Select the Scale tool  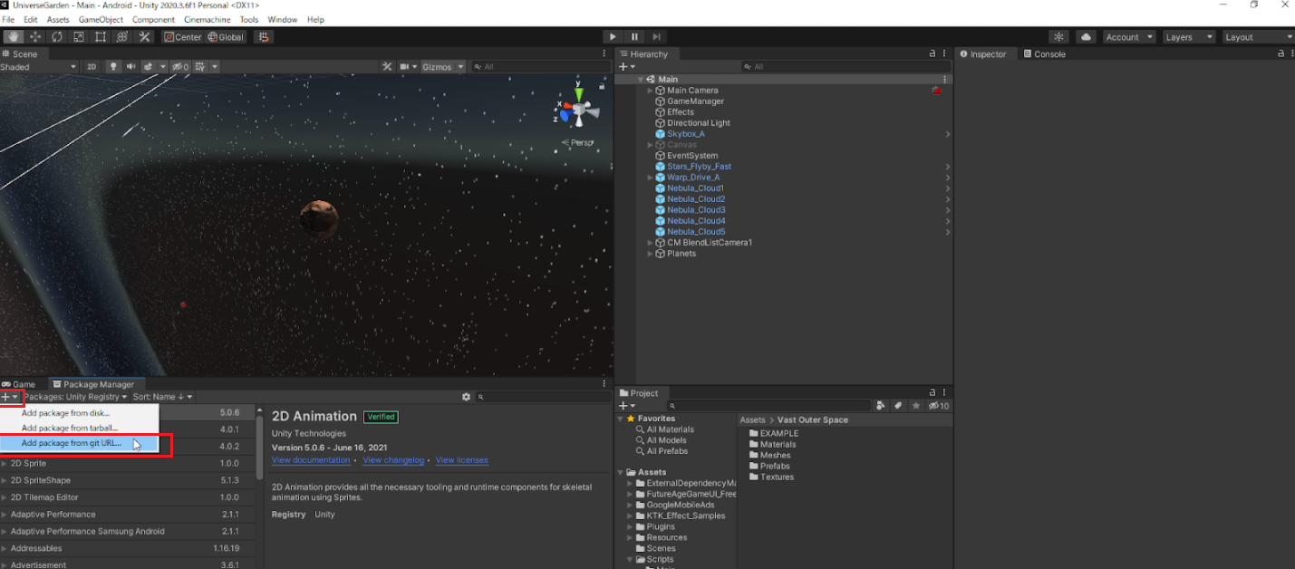[79, 37]
